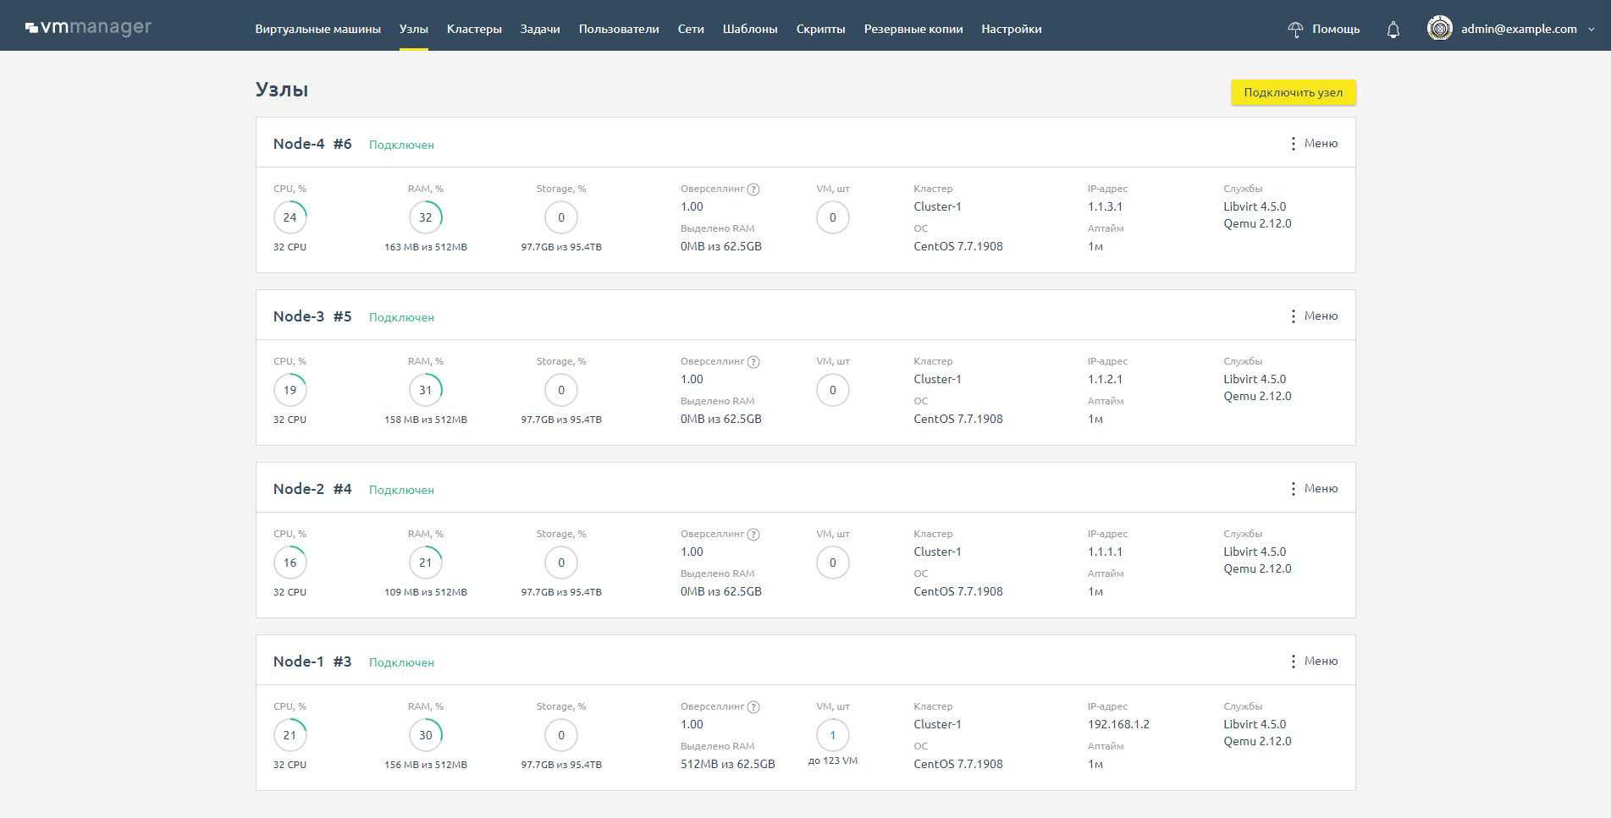Click overselling help icon for Node-2
This screenshot has height=818, width=1611.
point(753,535)
